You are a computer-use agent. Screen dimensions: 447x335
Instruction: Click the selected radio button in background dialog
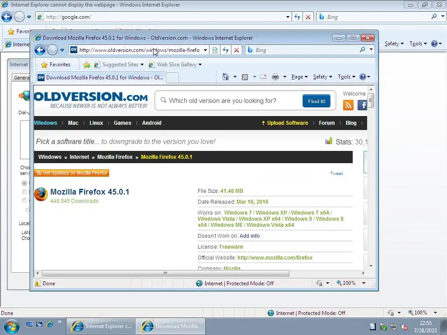point(24,183)
